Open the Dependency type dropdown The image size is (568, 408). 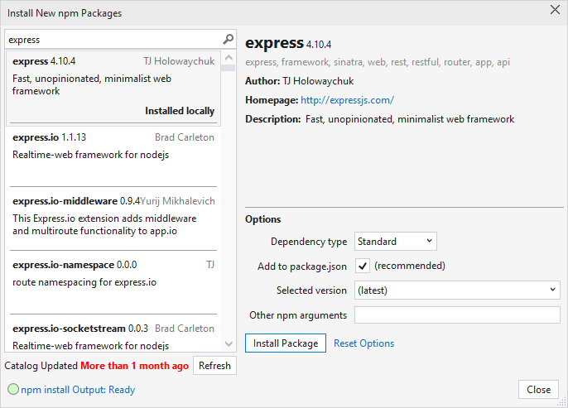pyautogui.click(x=395, y=242)
